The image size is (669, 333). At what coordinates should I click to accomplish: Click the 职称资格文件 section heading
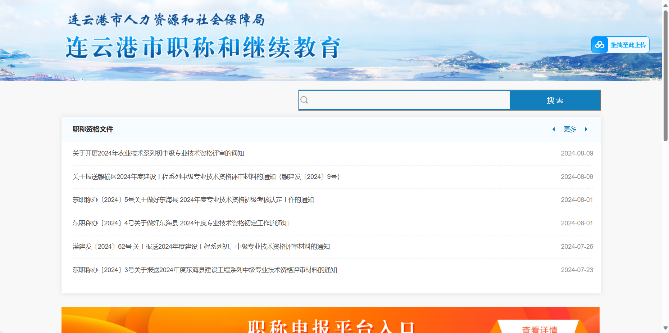click(x=93, y=129)
